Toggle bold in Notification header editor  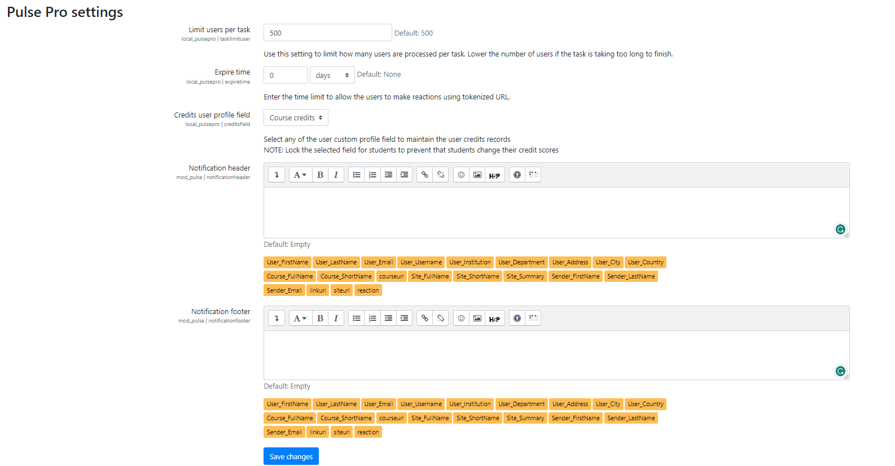coord(320,175)
